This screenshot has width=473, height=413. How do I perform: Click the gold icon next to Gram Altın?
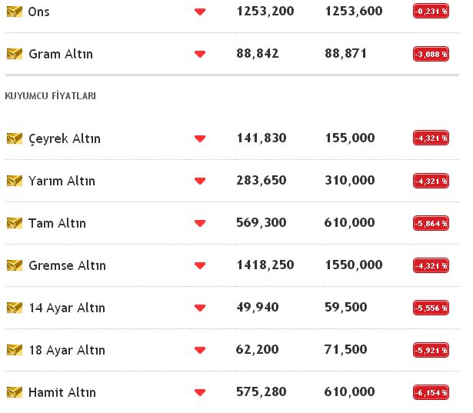click(15, 54)
